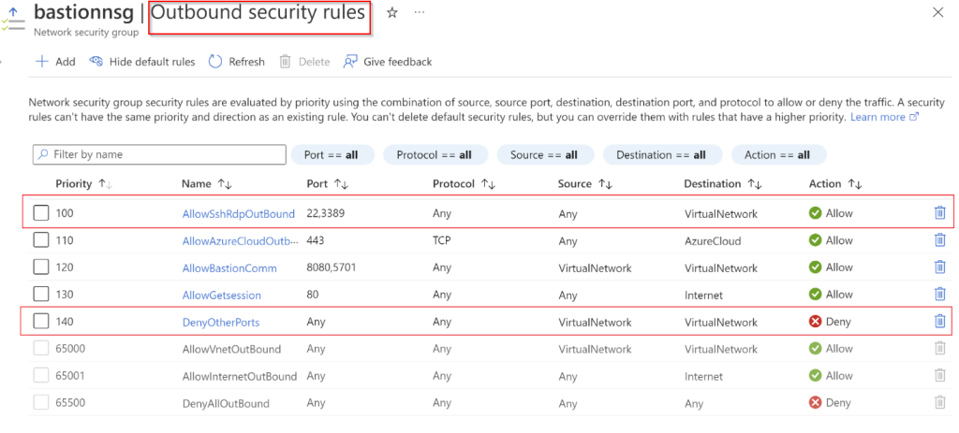The height and width of the screenshot is (433, 959).
Task: Delete the AllowBastionComm rule with trash icon
Action: [939, 267]
